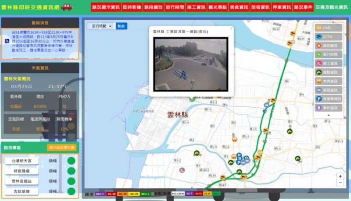Click the orange 替代路徑導引圖 button
The image size is (351, 201).
pos(62,148)
